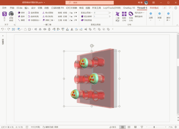Click Z▼ rotation button
The height and width of the screenshot is (129, 179).
coord(75,20)
